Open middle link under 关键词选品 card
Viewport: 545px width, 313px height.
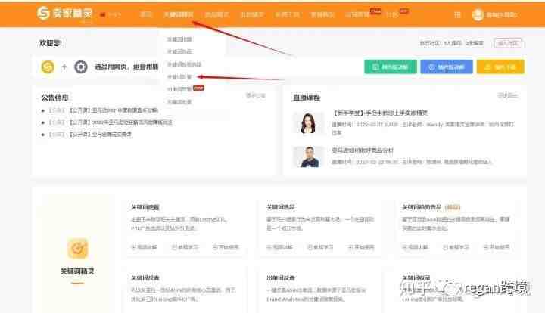tap(320, 247)
